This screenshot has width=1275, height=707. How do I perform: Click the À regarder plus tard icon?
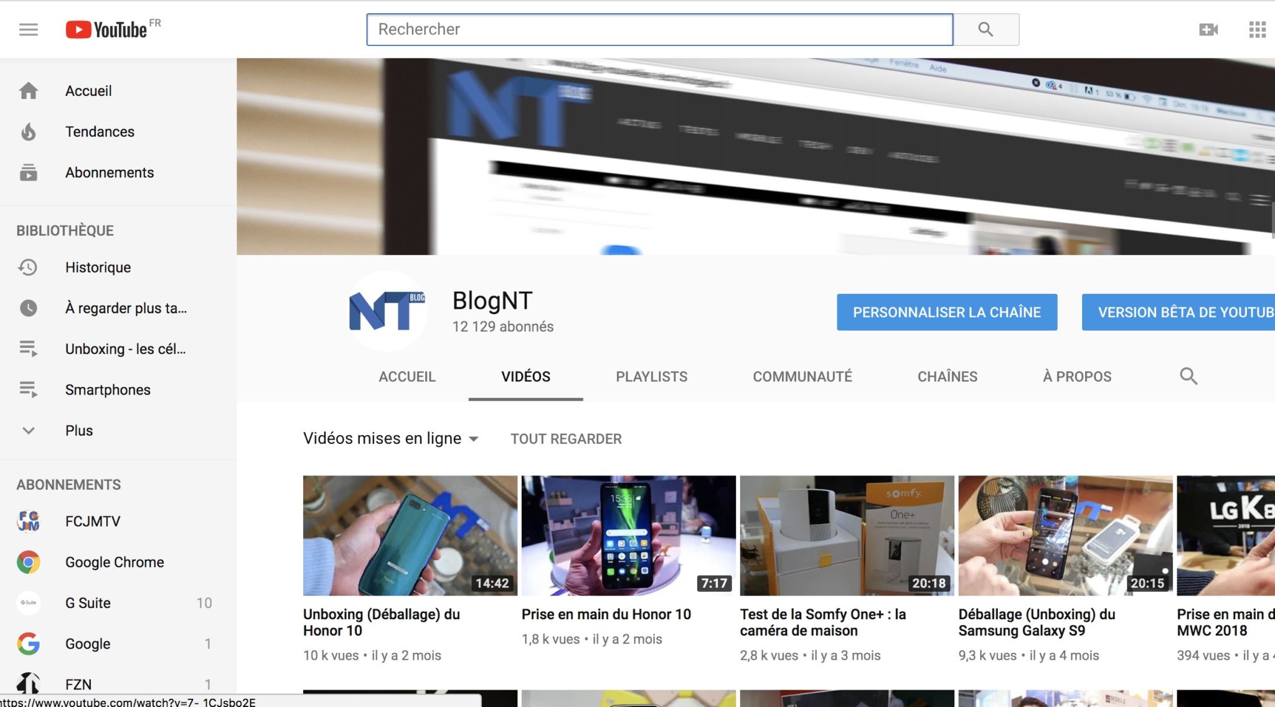29,307
